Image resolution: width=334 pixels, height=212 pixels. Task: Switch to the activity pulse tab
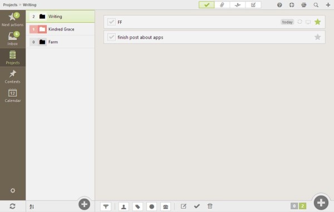coord(238,5)
